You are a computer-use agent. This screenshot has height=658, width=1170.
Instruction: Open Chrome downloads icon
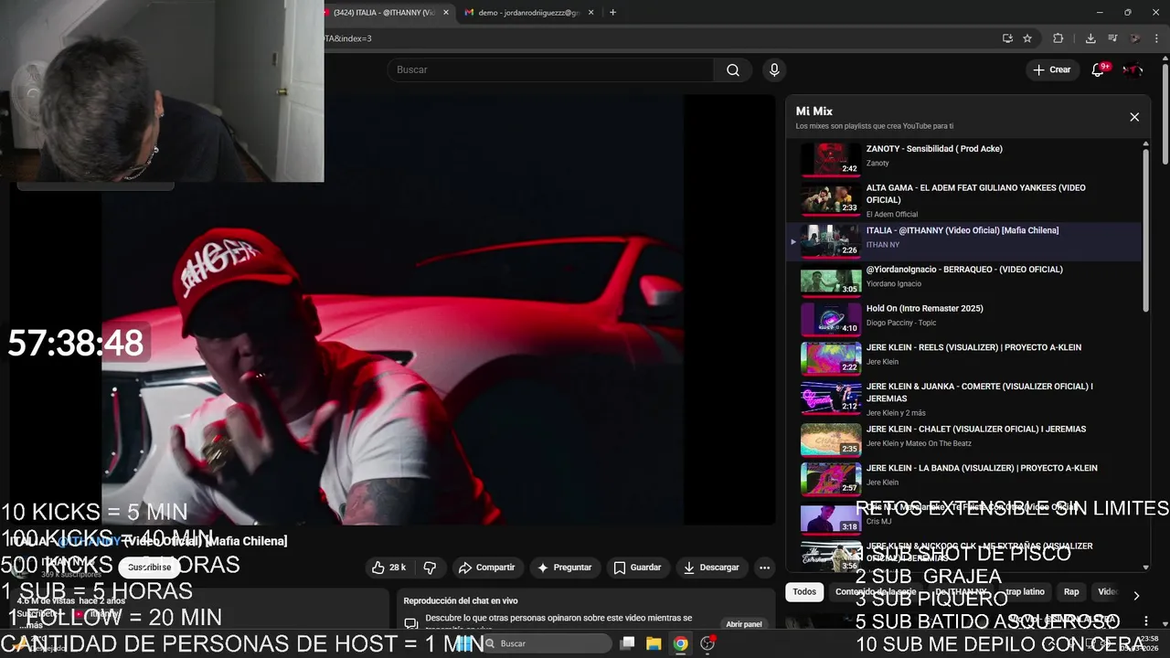coord(1090,38)
